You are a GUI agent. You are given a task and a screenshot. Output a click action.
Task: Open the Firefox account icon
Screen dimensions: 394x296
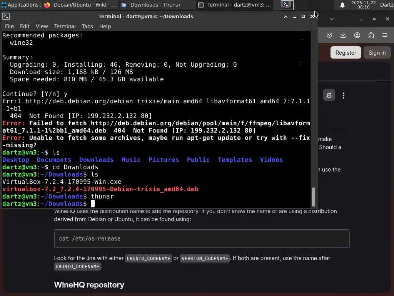[357, 35]
